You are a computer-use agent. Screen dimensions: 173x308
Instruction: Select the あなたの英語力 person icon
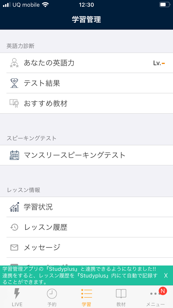(x=15, y=63)
